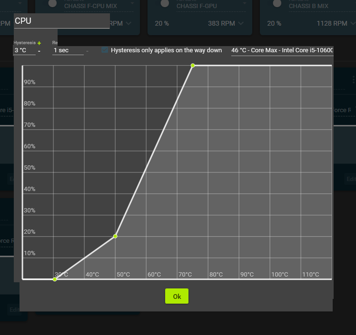Click the CHASSI F-GPU fan name
This screenshot has width=356, height=335.
(x=197, y=6)
